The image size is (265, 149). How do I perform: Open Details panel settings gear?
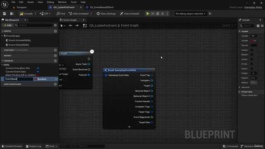(262, 26)
